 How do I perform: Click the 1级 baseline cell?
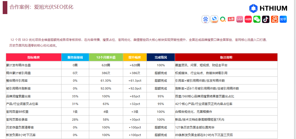coord(75,112)
